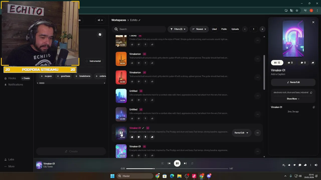
Task: Click the style tags horizontal scrollbar
Action: (x=42, y=83)
